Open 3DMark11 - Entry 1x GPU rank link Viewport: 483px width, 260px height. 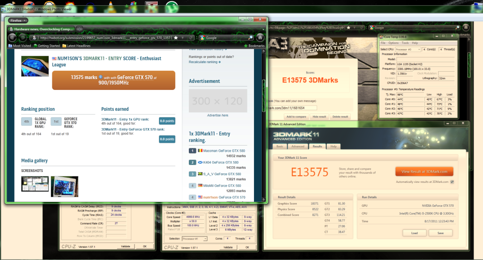point(125,119)
